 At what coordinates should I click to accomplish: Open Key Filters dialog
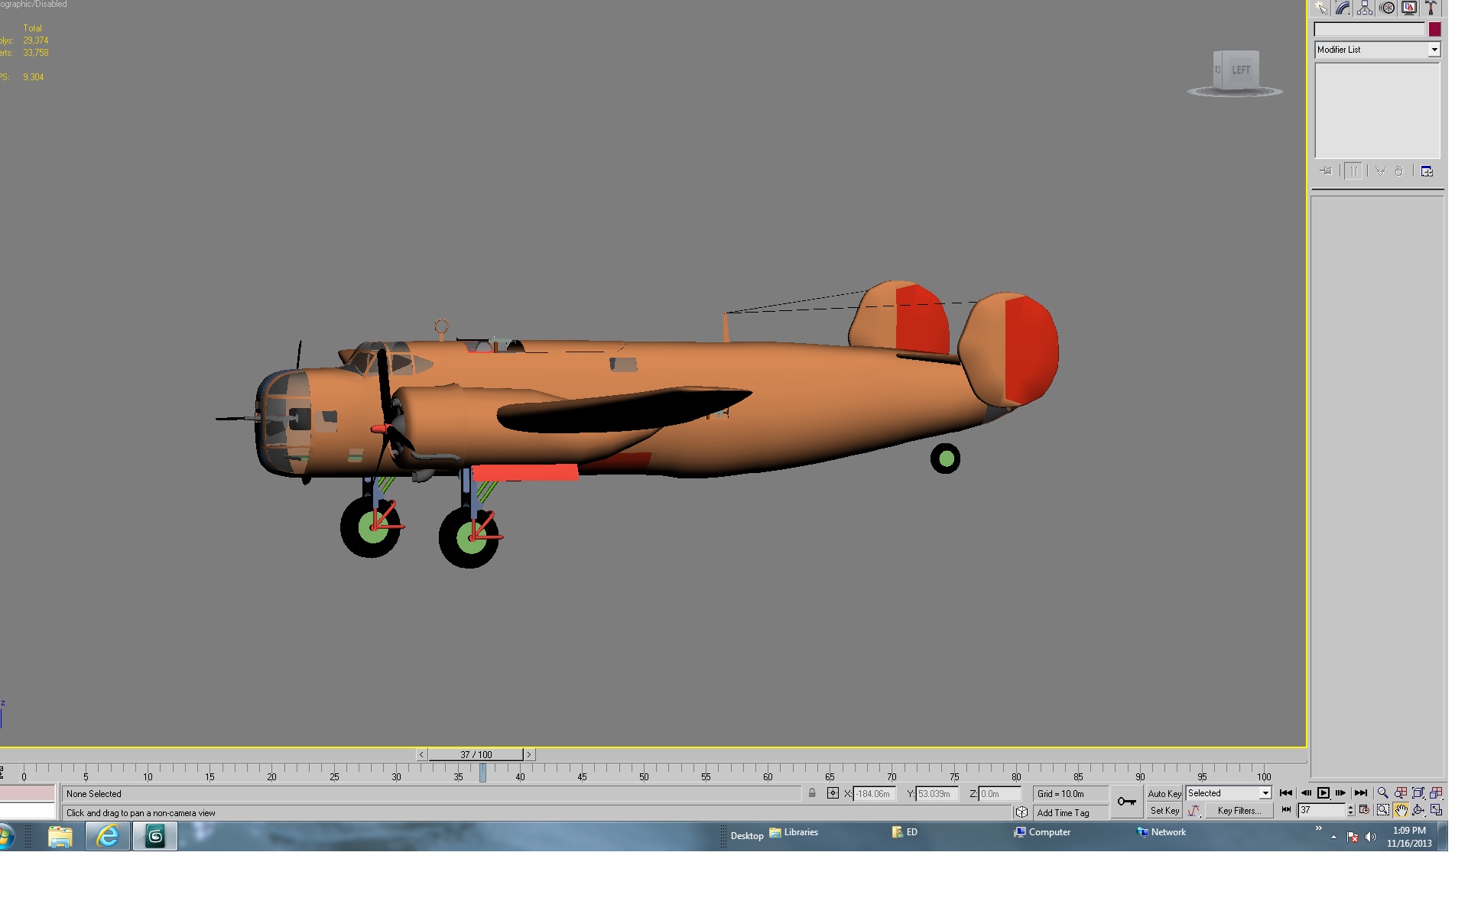[1239, 811]
